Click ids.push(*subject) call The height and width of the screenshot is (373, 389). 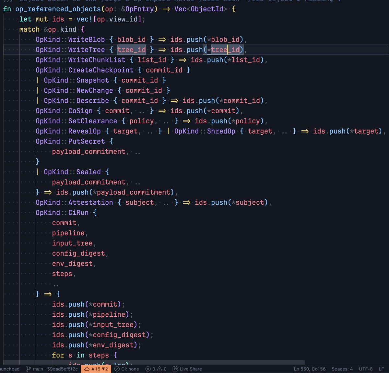[x=231, y=203]
